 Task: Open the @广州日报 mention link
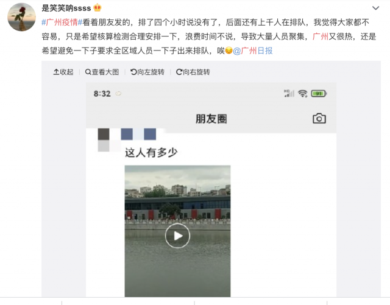(253, 51)
